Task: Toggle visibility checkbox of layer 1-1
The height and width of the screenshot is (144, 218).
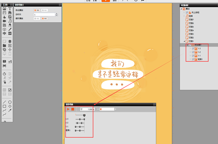Action: click(193, 56)
